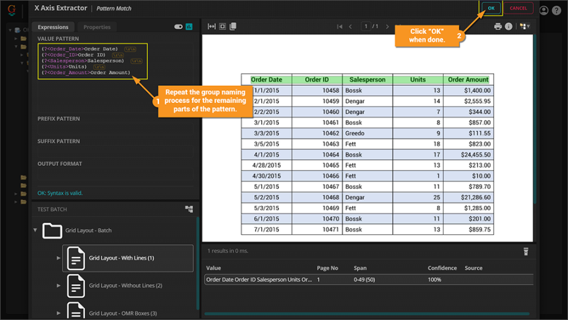Screen dimensions: 568x320
Task: Expand Grid Layout - Without Lines (2) node
Action: click(x=59, y=285)
